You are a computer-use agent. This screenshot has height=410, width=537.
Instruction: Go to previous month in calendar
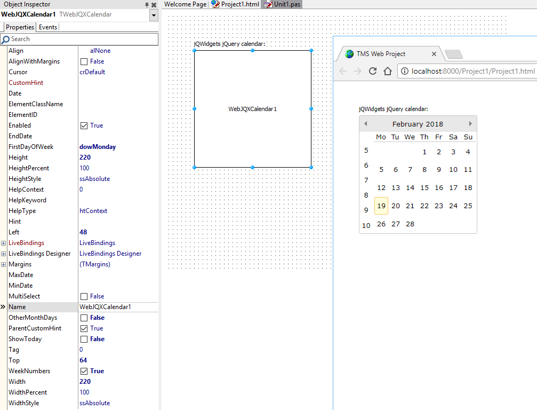pos(365,124)
